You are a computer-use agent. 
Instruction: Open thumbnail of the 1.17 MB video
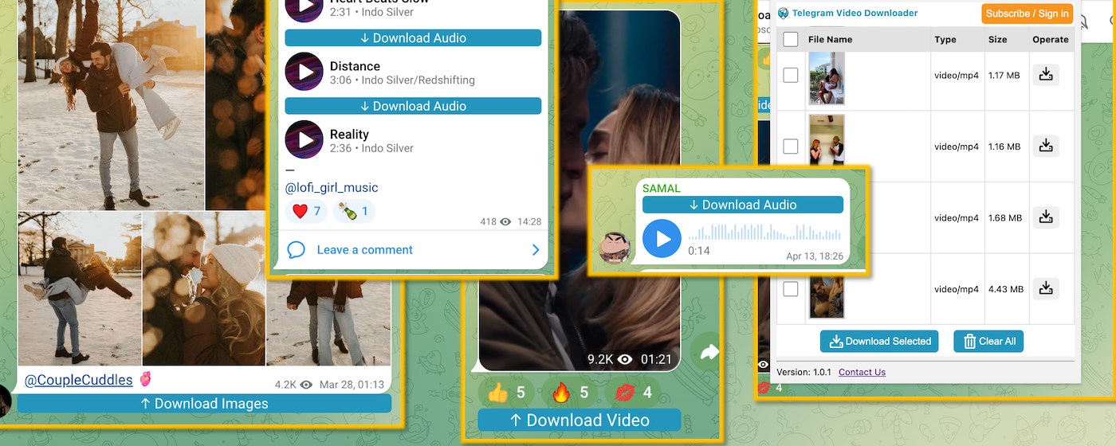tap(826, 77)
